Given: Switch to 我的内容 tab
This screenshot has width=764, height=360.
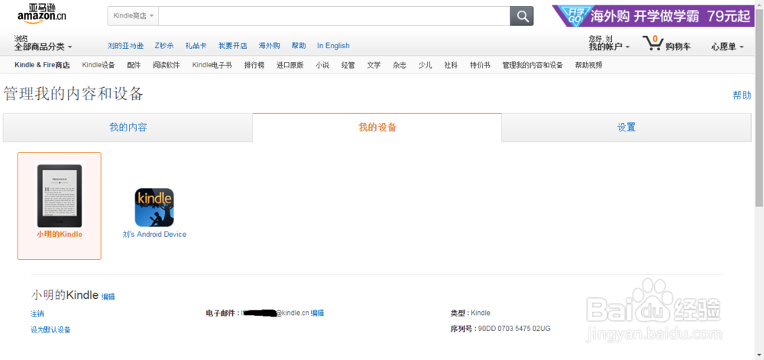Looking at the screenshot, I should point(128,128).
